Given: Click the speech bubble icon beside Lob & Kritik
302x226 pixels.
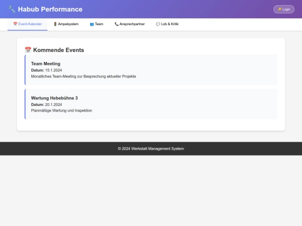Looking at the screenshot, I should tap(158, 24).
